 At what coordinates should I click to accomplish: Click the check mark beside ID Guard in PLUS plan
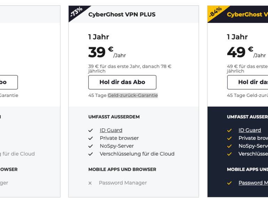(90, 130)
